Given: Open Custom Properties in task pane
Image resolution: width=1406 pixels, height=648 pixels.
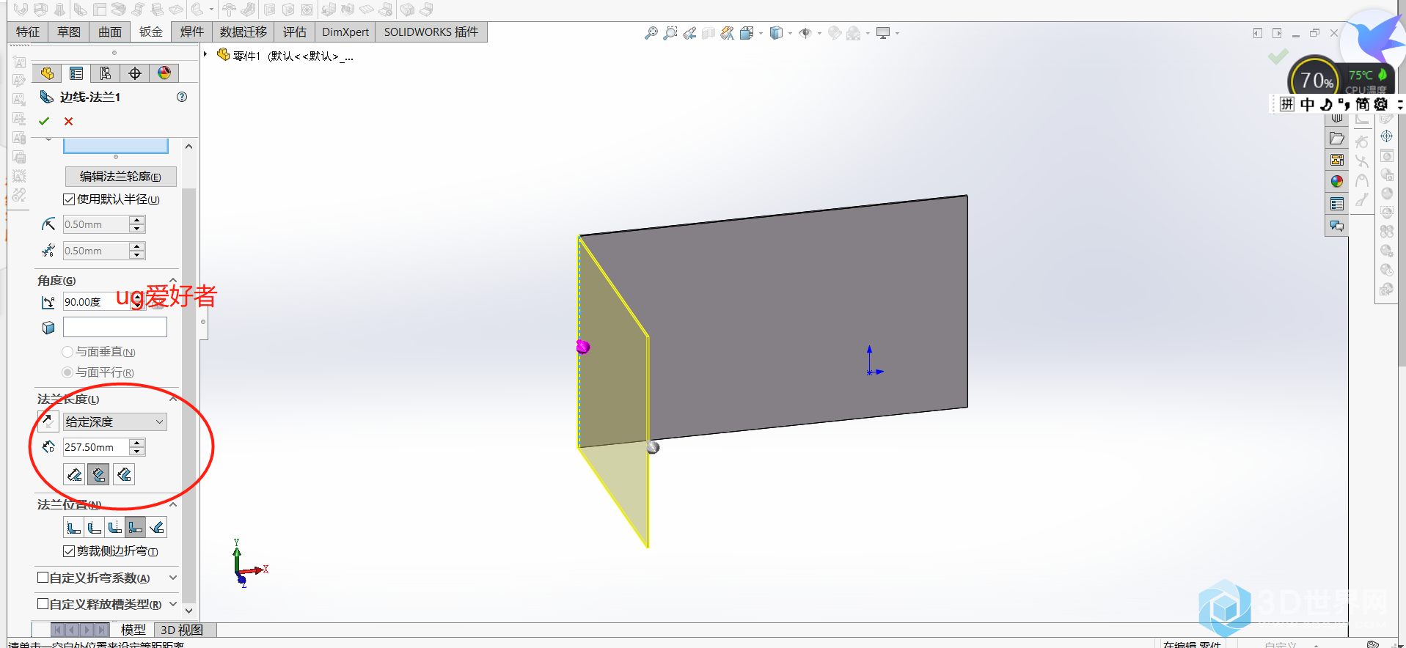Looking at the screenshot, I should [x=1337, y=204].
